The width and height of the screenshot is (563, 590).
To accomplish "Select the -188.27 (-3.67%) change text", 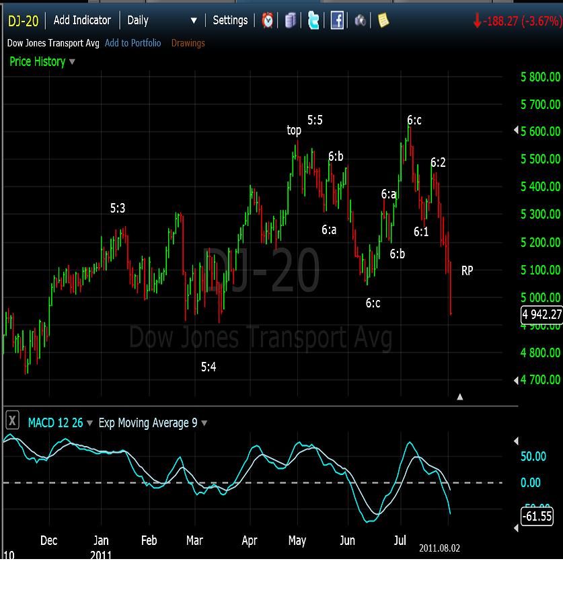I will click(x=521, y=21).
